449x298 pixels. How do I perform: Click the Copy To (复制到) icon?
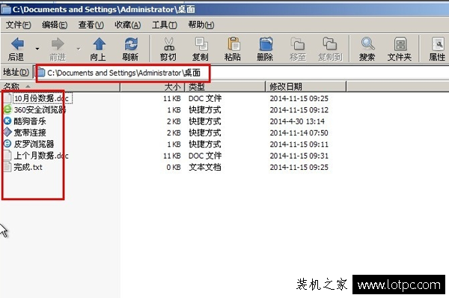pos(330,44)
